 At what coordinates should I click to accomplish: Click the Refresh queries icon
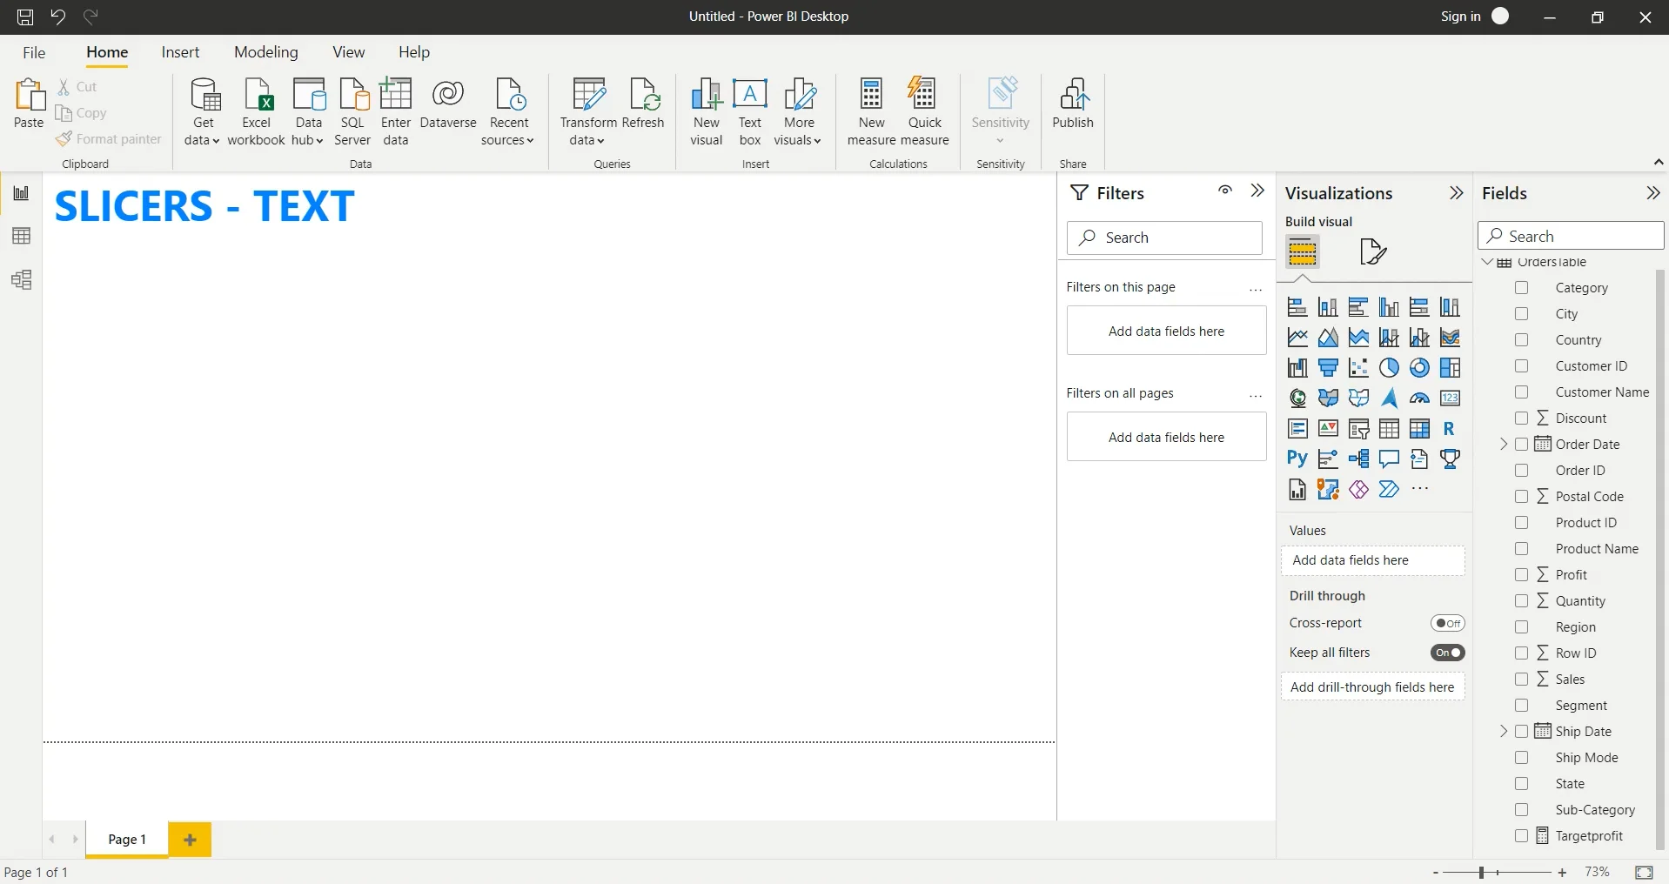(643, 104)
